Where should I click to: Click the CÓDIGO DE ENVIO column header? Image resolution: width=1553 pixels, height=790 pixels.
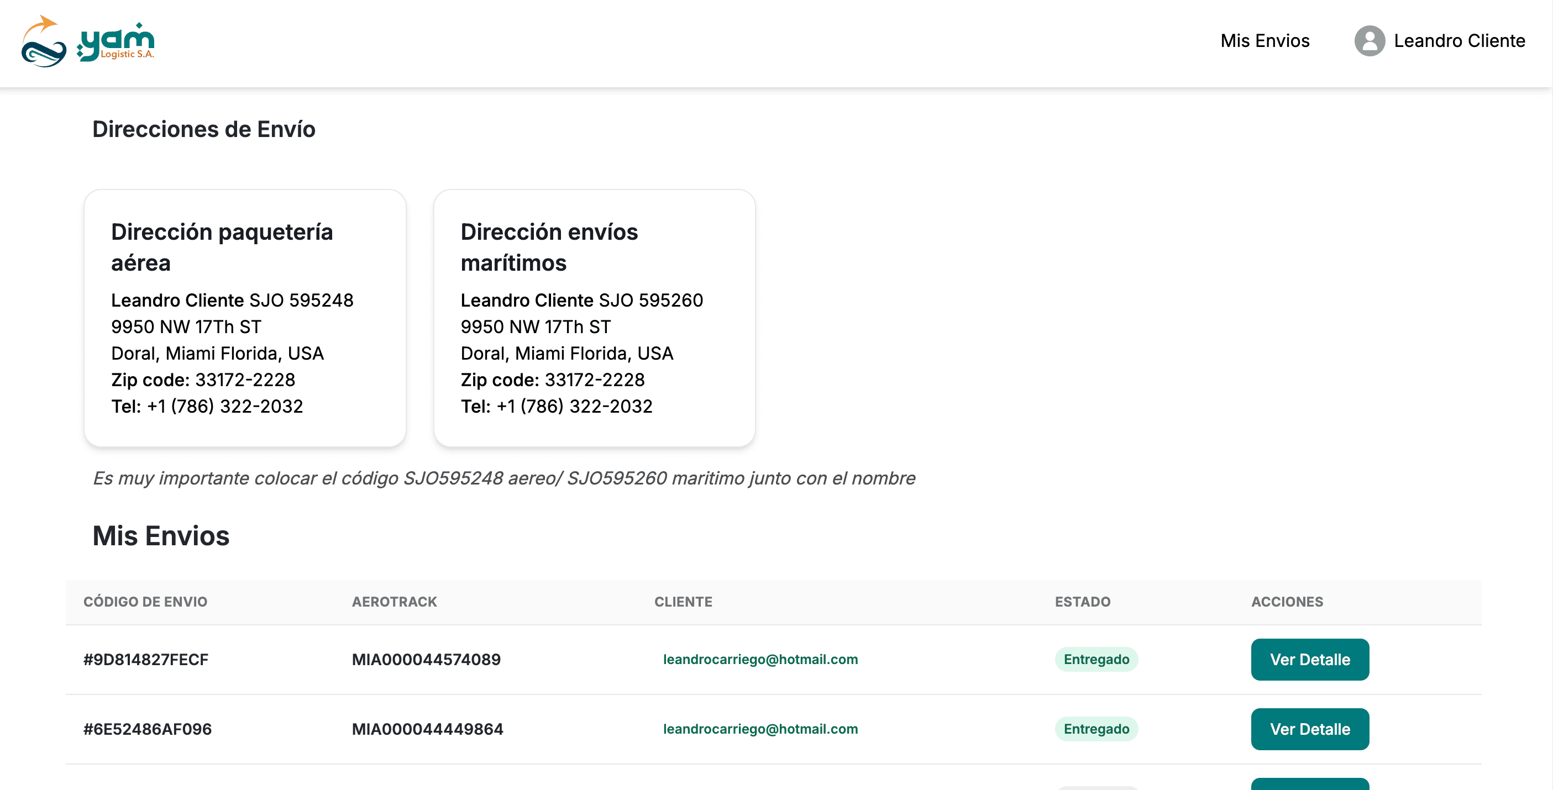(145, 602)
